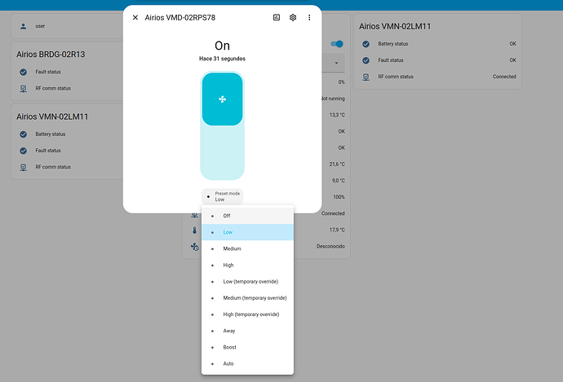Click the 13,3 °C temperature value
The height and width of the screenshot is (382, 563).
pyautogui.click(x=337, y=115)
